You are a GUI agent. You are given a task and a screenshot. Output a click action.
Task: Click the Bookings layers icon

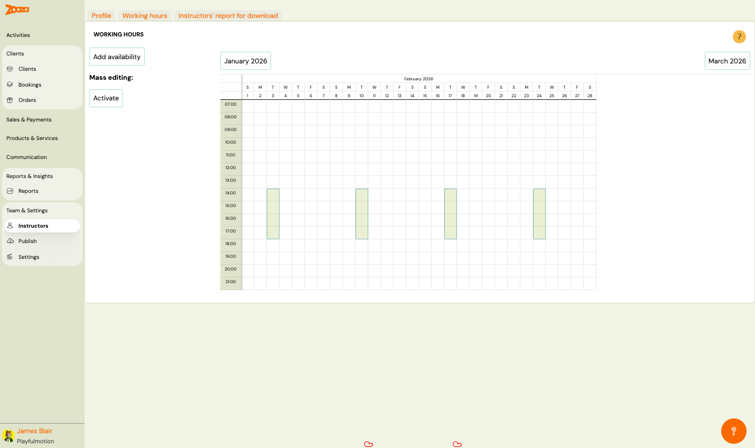[10, 85]
